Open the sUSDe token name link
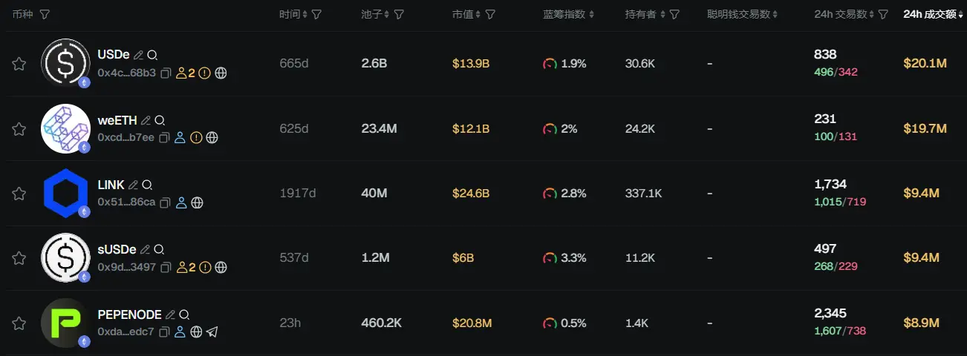Screen dimensions: 967x356 pos(117,249)
